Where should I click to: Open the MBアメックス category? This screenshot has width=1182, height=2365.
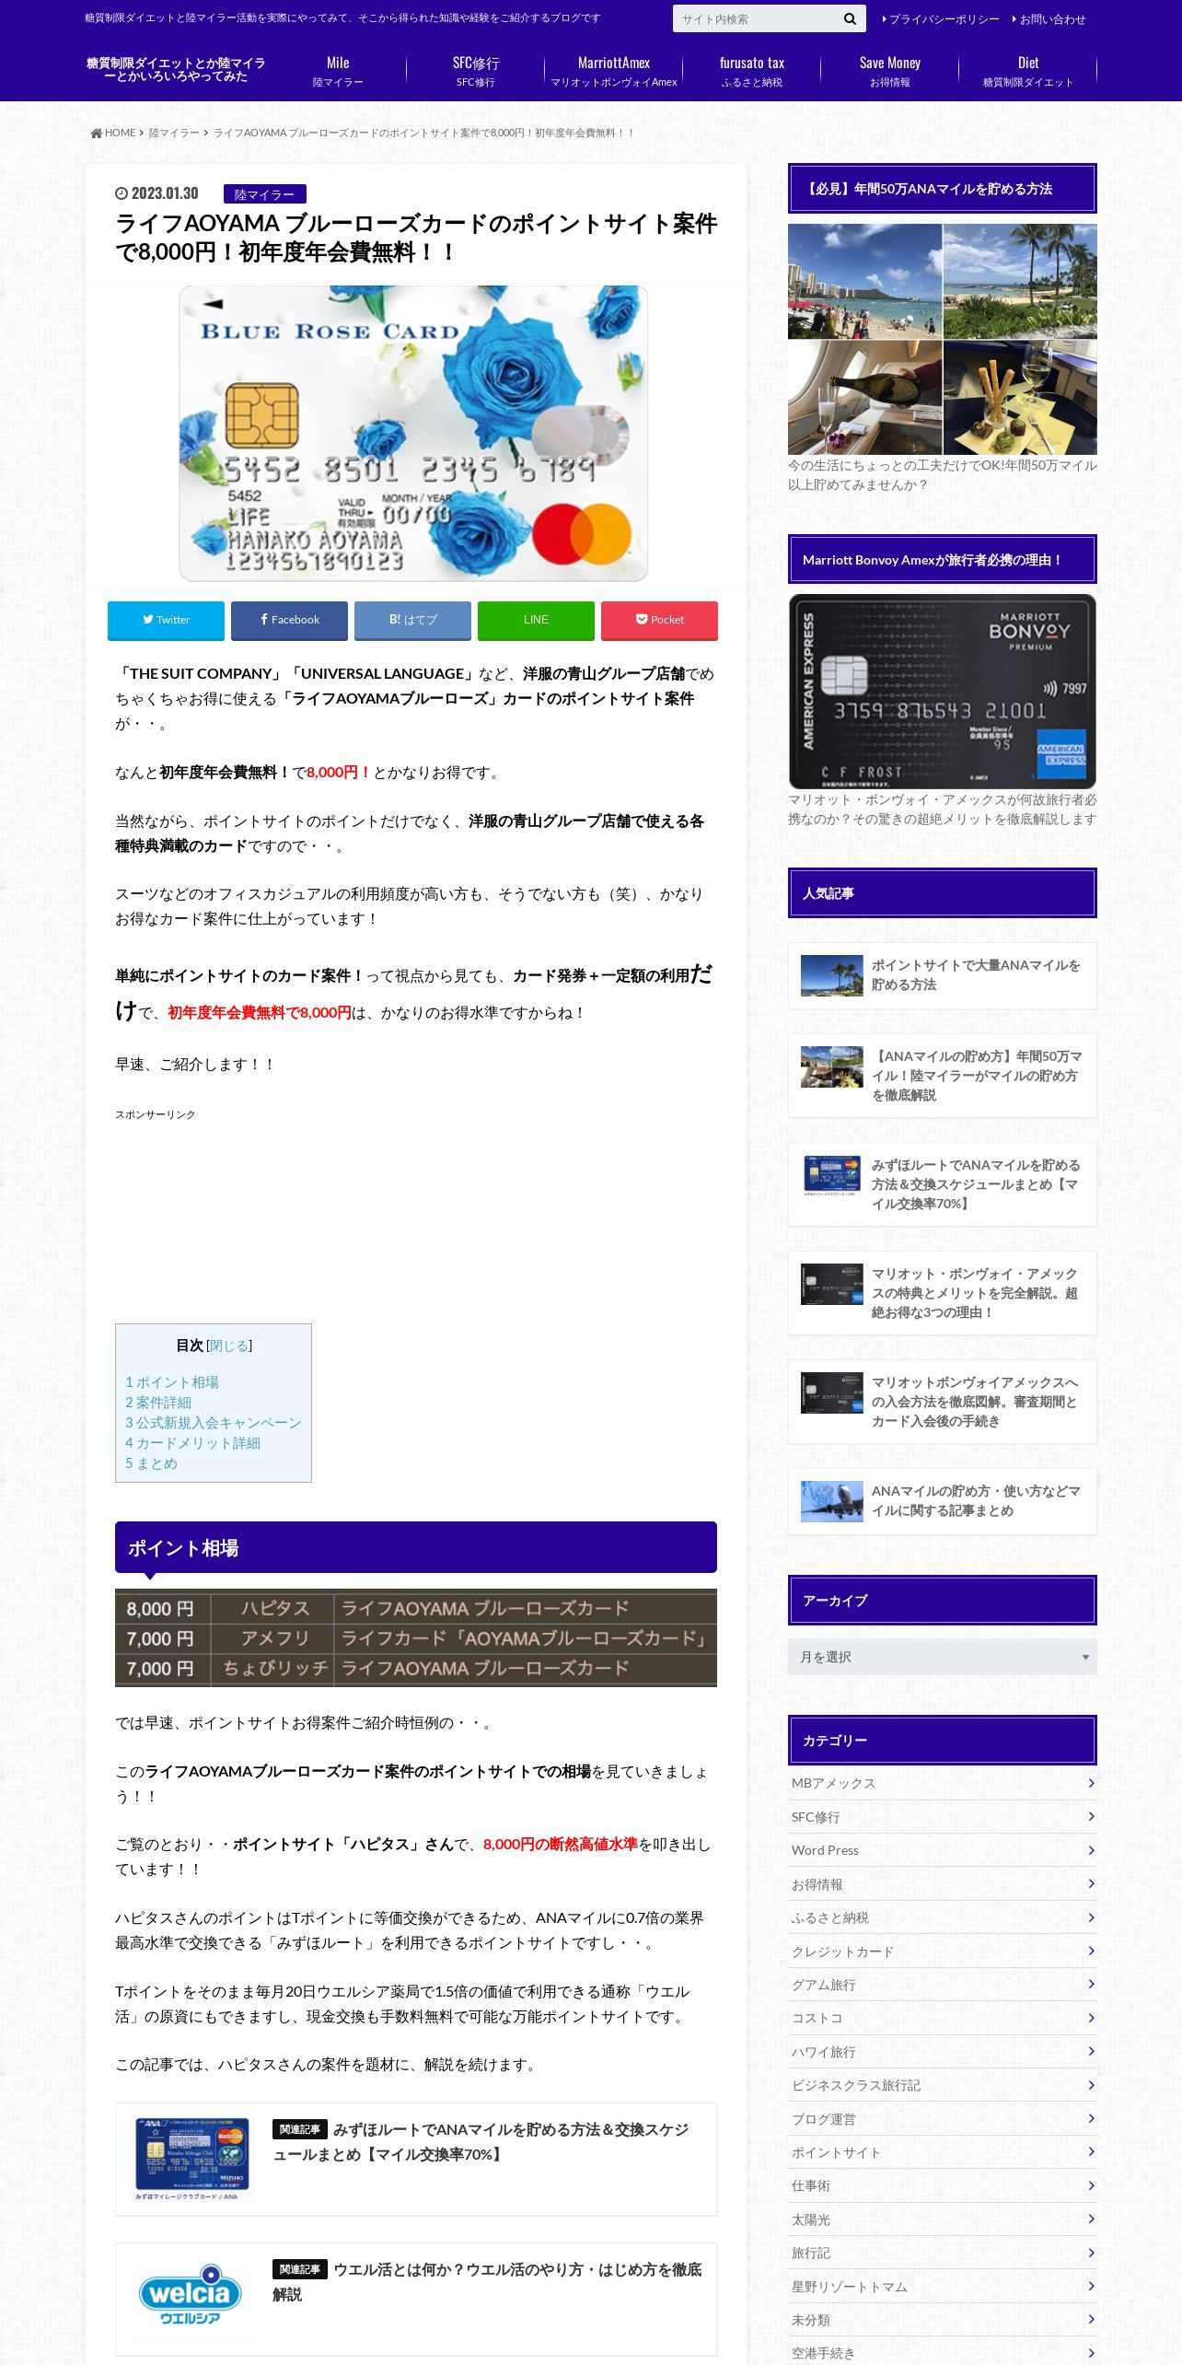point(942,1784)
